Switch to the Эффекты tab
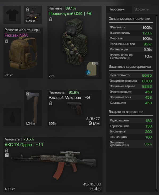The height and width of the screenshot is (195, 159). coord(142,10)
